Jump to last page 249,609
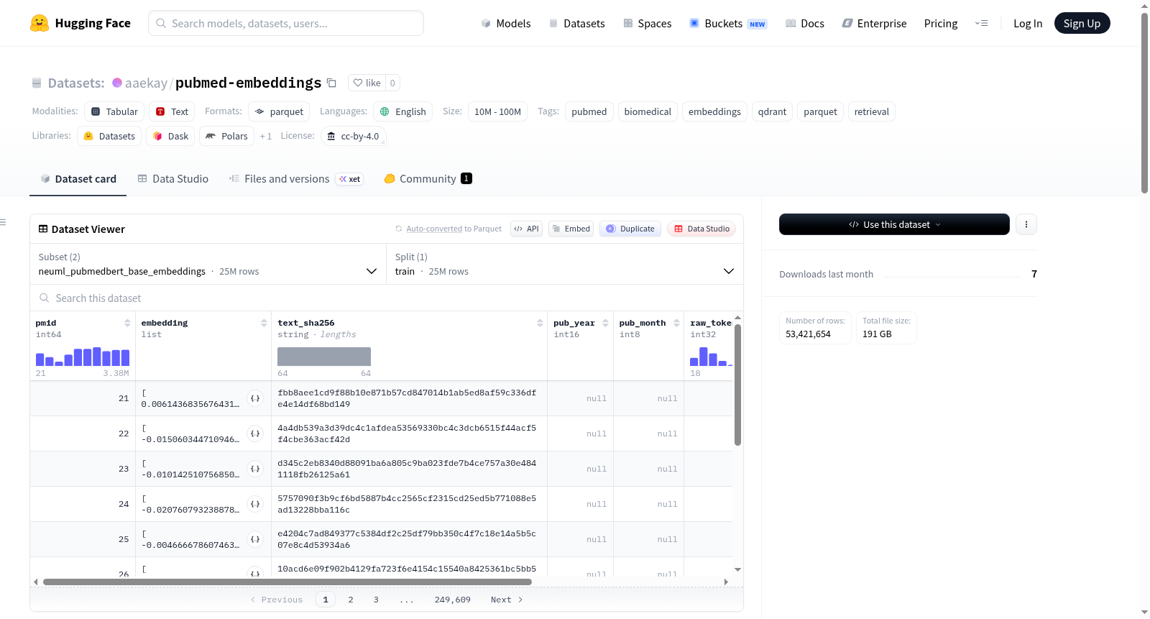The width and height of the screenshot is (1150, 619). [x=453, y=600]
